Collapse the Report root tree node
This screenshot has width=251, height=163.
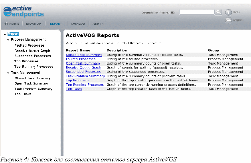(4, 34)
